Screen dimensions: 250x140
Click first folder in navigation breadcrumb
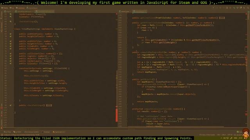click(x=4, y=8)
